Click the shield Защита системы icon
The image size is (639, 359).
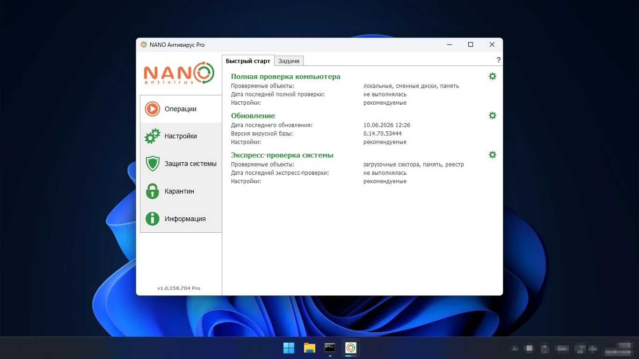tap(152, 164)
